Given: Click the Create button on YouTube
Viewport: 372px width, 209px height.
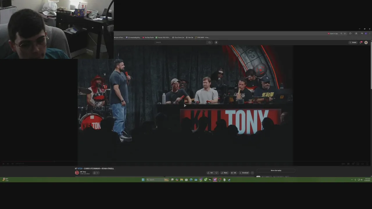Looking at the screenshot, I should 353,42.
